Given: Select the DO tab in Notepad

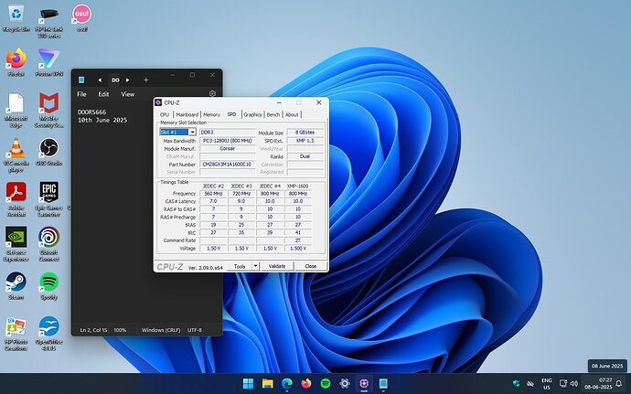Looking at the screenshot, I should point(115,80).
